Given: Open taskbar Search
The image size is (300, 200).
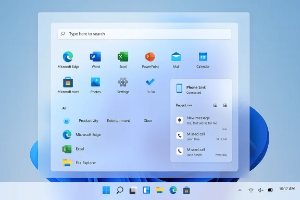Looking at the screenshot, I should tap(120, 190).
